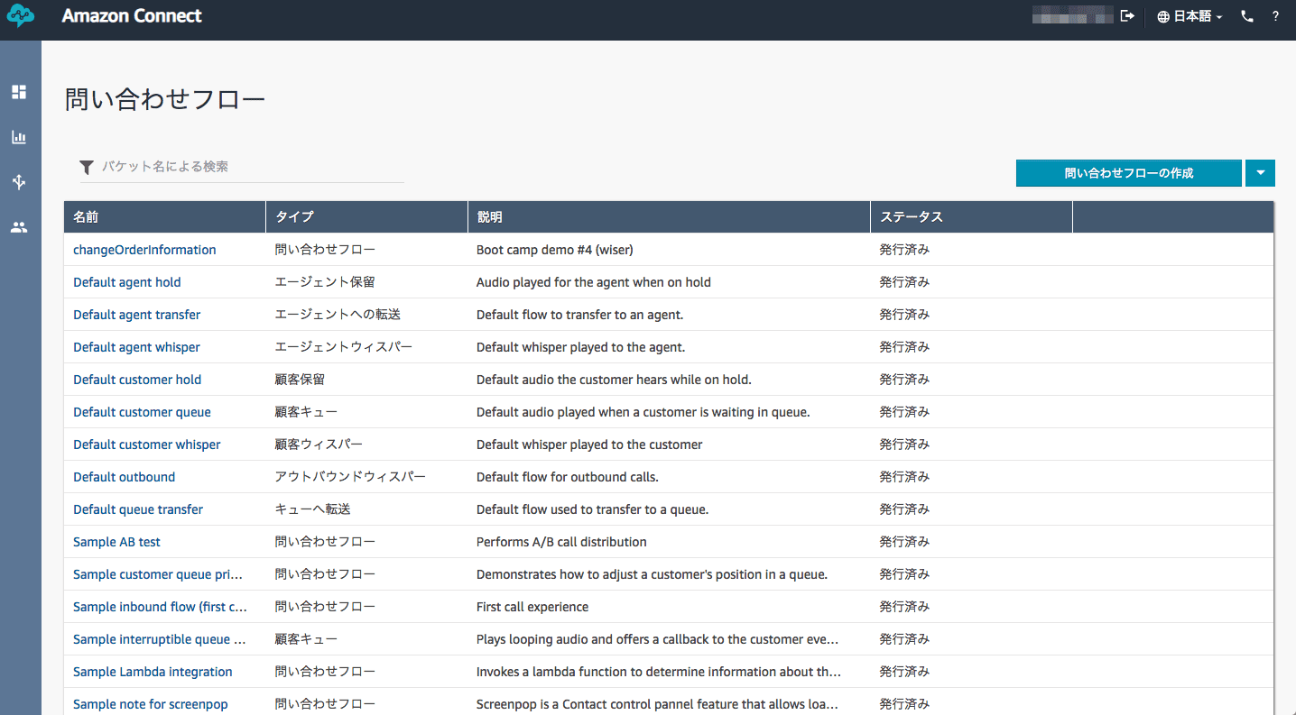Open the Default customer queue flow
The width and height of the screenshot is (1296, 715).
coord(142,412)
